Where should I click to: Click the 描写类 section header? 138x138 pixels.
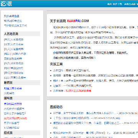pos(22,98)
